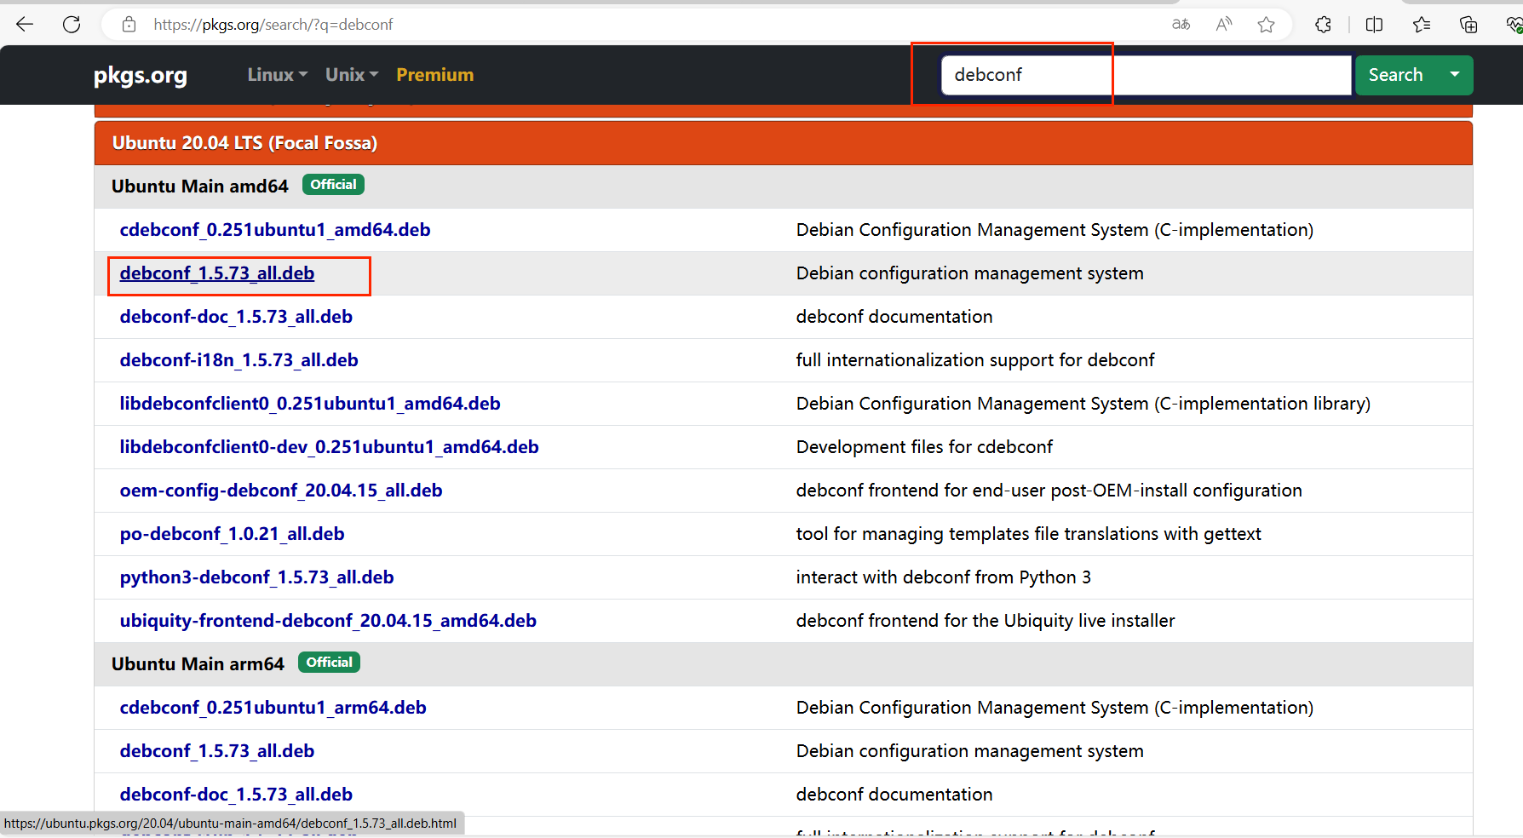1523x838 pixels.
Task: View site info lock icon in address bar
Action: [129, 25]
